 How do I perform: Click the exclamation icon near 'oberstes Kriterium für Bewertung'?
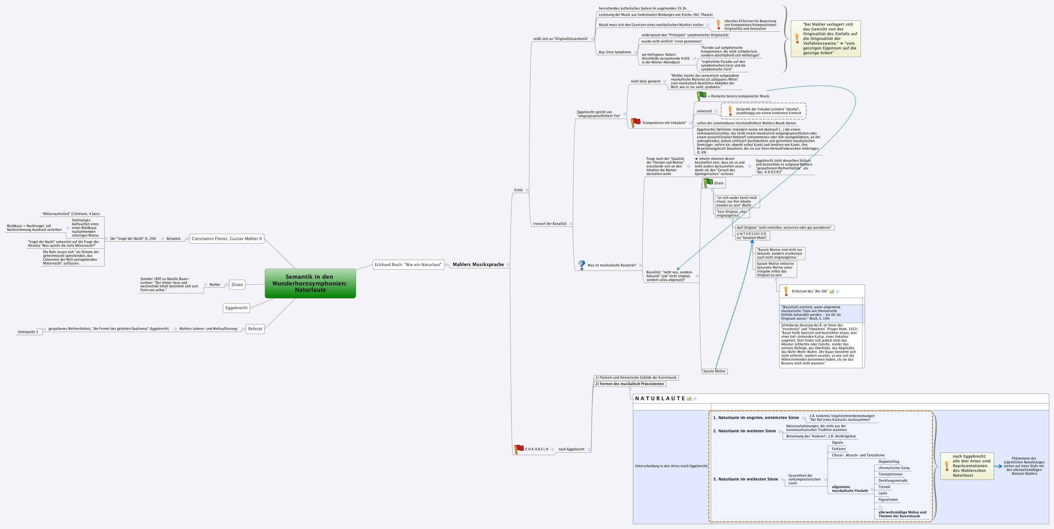point(719,24)
